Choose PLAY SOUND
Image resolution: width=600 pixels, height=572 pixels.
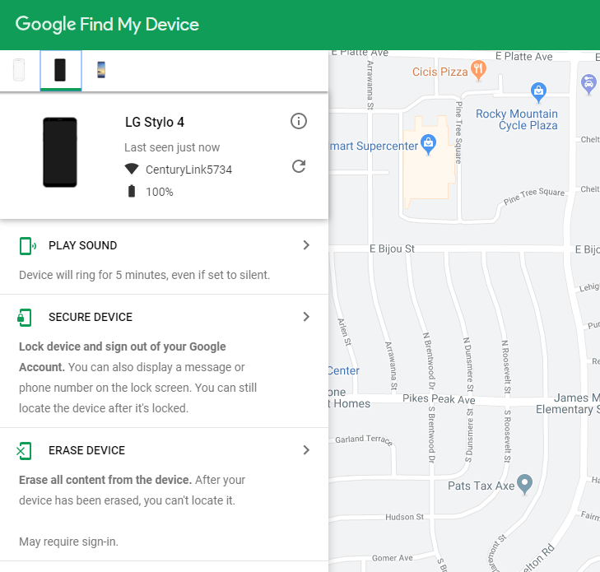82,245
